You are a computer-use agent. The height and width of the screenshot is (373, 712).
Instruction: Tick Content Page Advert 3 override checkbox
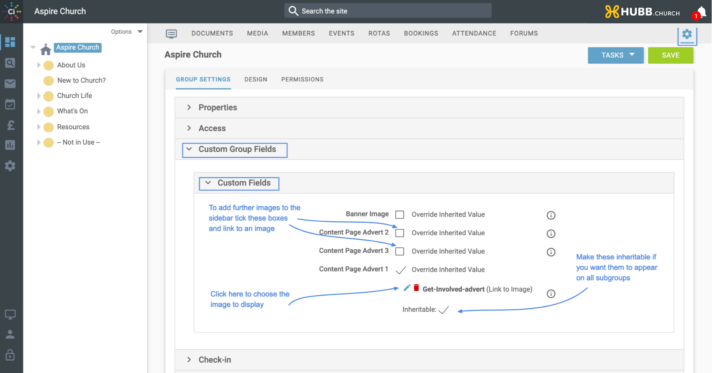400,252
